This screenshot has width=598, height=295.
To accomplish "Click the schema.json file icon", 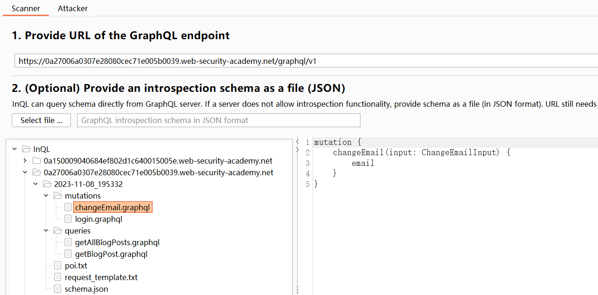I will point(57,289).
